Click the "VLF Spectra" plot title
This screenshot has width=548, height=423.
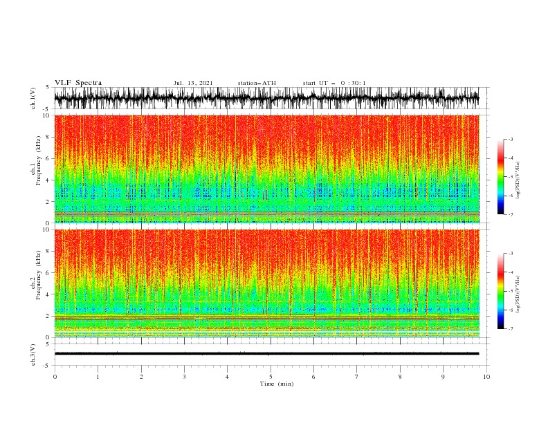click(x=78, y=83)
